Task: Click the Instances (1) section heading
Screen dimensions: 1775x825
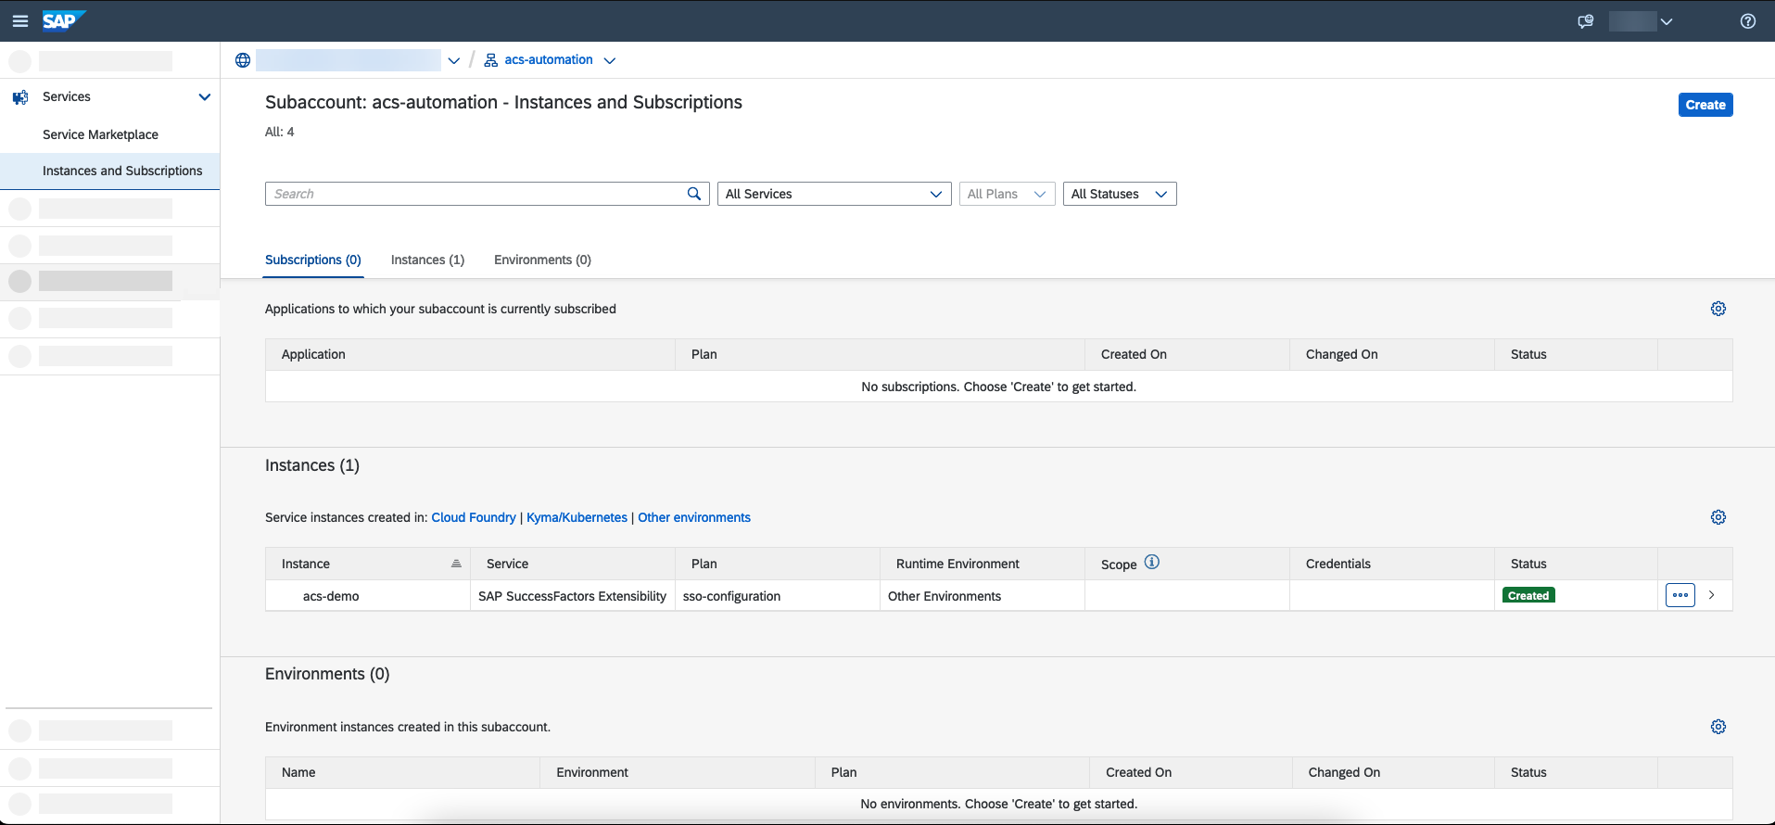Action: 312,465
